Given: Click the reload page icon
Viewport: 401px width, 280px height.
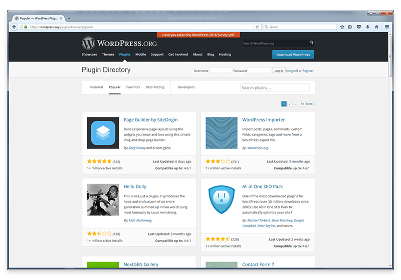Looking at the screenshot, I should pyautogui.click(x=257, y=27).
